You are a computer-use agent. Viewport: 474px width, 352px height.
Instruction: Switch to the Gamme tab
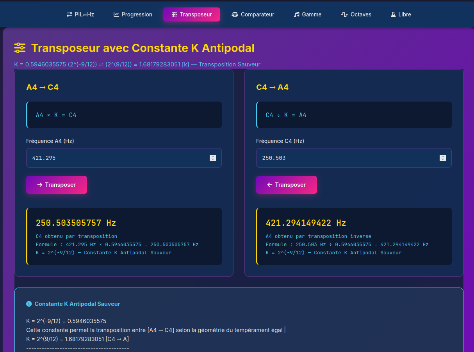pyautogui.click(x=307, y=14)
